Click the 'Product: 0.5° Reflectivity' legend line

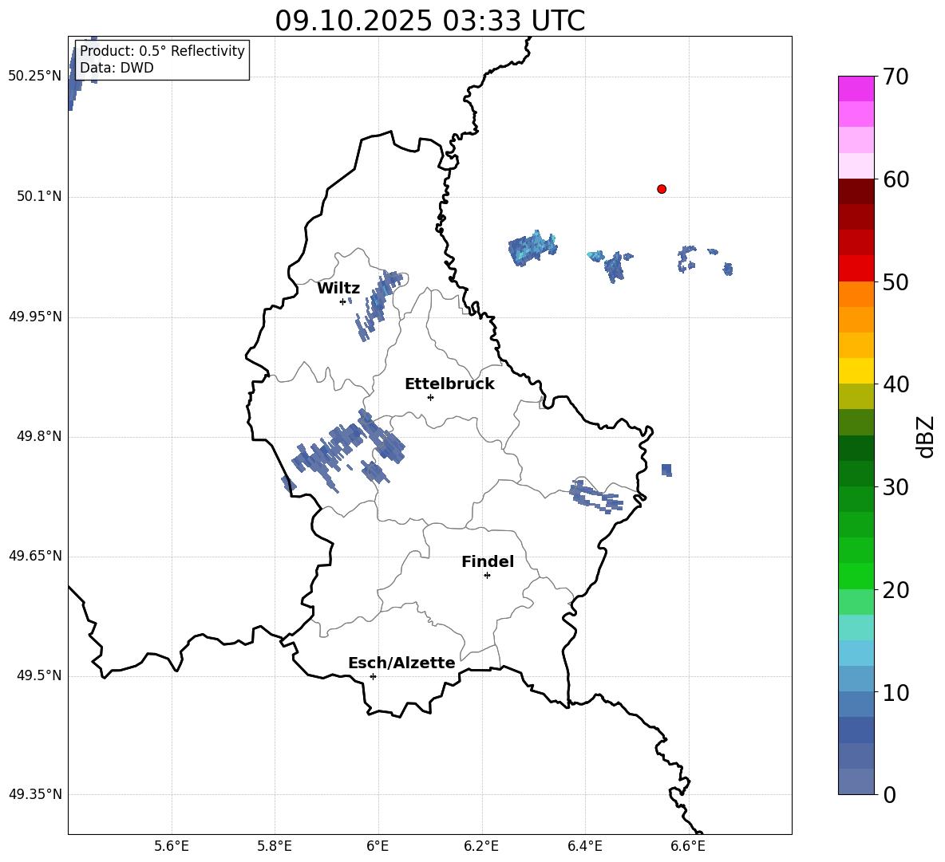coord(163,50)
